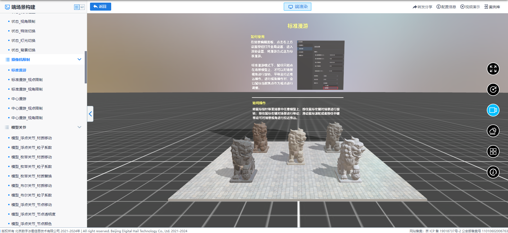Viewport: 508px width, 233px height.
Task: Click the sidebar vertical scrollbar thumb
Action: [86, 67]
